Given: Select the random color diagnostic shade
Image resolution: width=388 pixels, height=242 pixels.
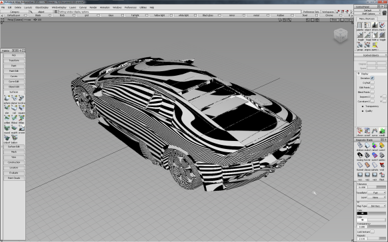Looking at the screenshot, I should click(375, 146).
